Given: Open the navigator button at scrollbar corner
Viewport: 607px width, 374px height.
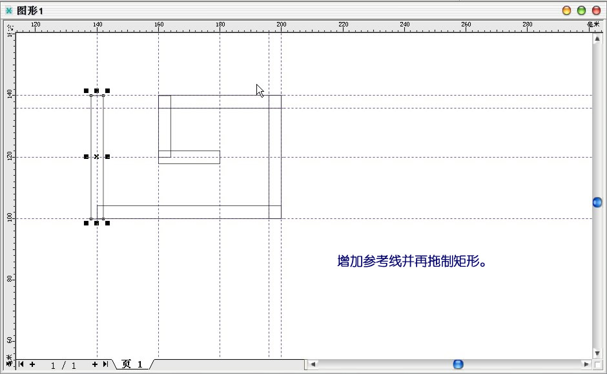Looking at the screenshot, I should [598, 364].
